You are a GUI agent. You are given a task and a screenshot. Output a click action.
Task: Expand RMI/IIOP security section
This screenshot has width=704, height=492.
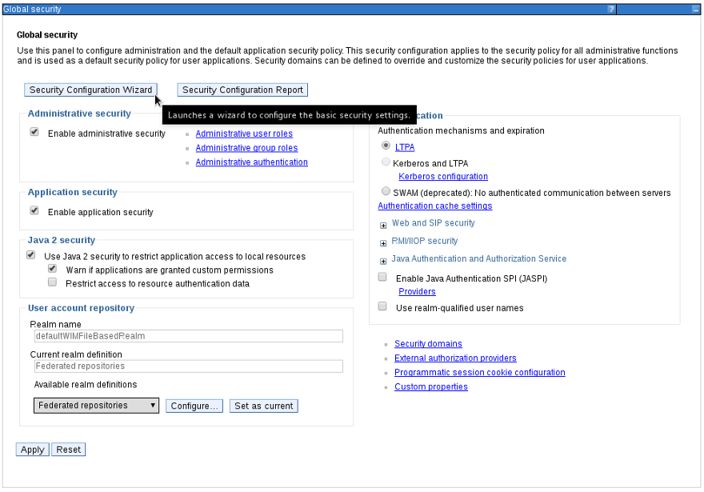coord(383,243)
